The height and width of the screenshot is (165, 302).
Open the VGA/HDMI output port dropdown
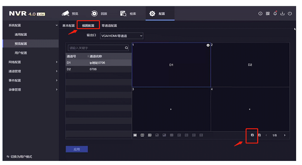pyautogui.click(x=122, y=36)
